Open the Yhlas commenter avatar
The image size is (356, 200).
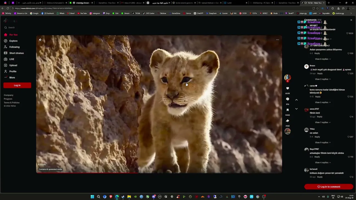pyautogui.click(x=306, y=130)
